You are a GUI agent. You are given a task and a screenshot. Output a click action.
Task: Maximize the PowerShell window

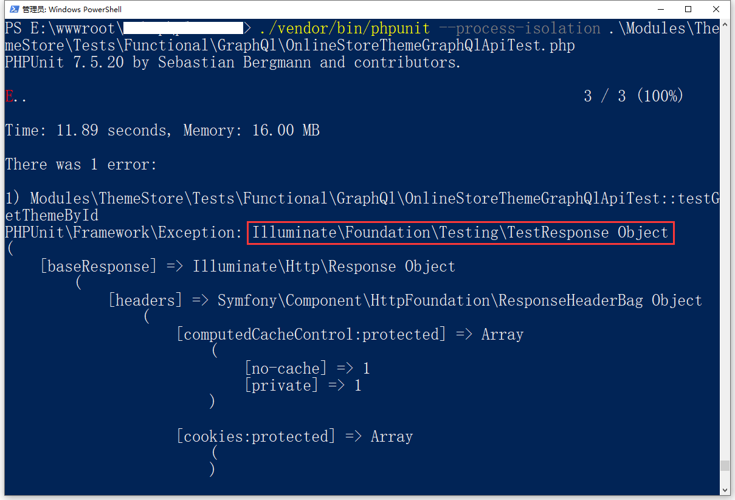click(688, 9)
